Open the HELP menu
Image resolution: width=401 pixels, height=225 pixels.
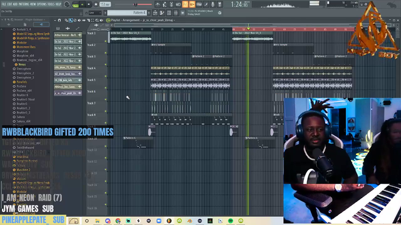point(58,4)
